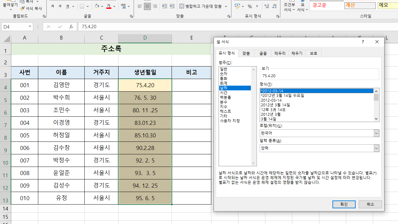The image size is (398, 224).
Task: Apply the 메모 cell style
Action: coord(388,5)
